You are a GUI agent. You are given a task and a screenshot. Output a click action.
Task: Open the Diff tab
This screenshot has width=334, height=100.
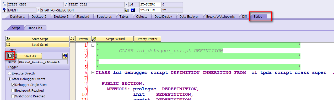pos(244,16)
